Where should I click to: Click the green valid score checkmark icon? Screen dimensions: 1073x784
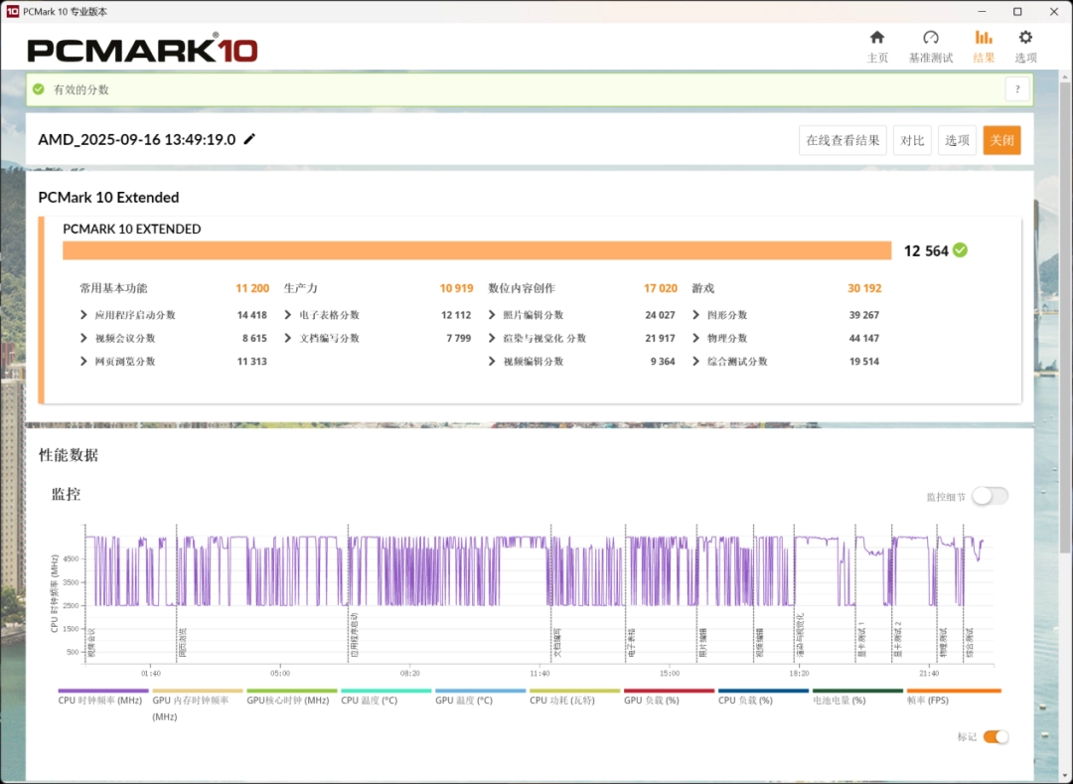(39, 89)
